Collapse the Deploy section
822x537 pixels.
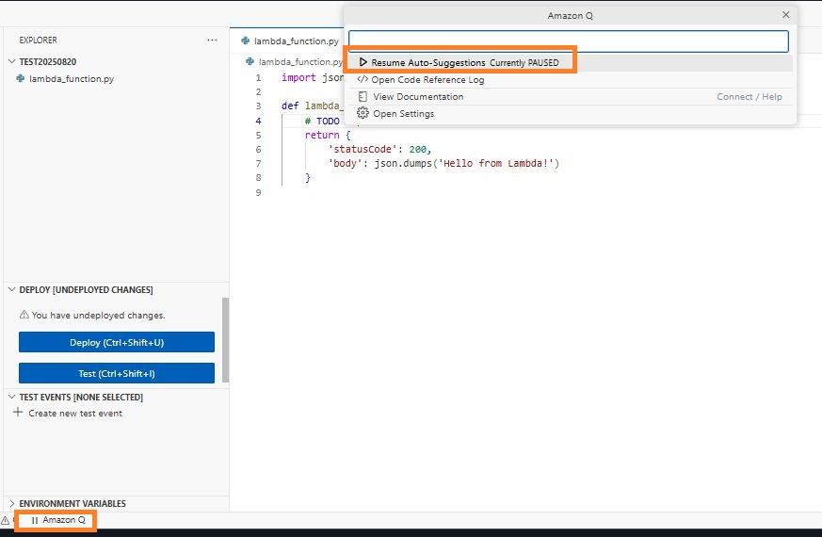[x=11, y=290]
